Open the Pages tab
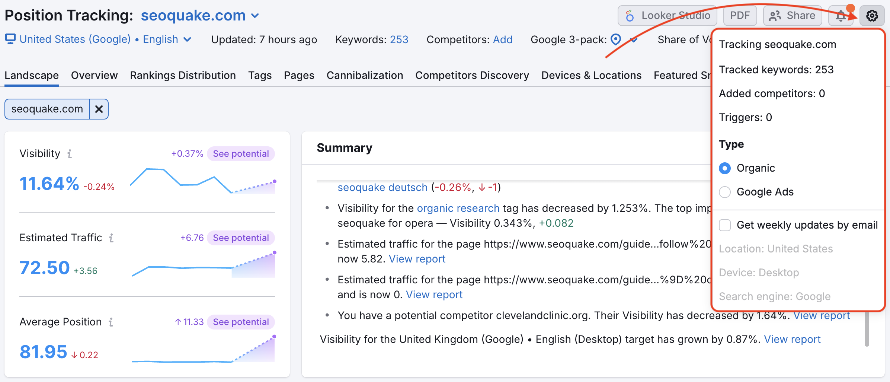Image resolution: width=890 pixels, height=382 pixels. point(299,75)
